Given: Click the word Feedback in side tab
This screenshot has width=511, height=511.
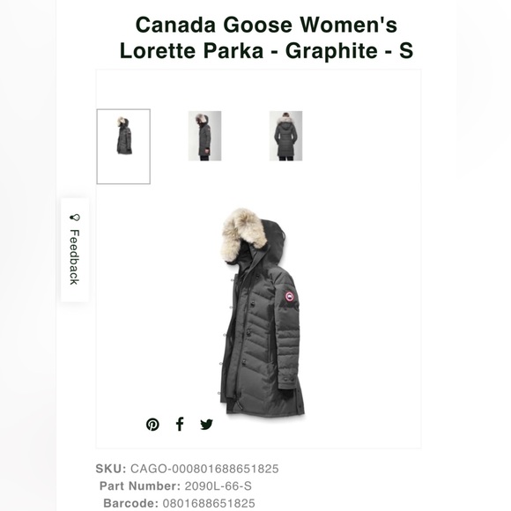Looking at the screenshot, I should (75, 257).
